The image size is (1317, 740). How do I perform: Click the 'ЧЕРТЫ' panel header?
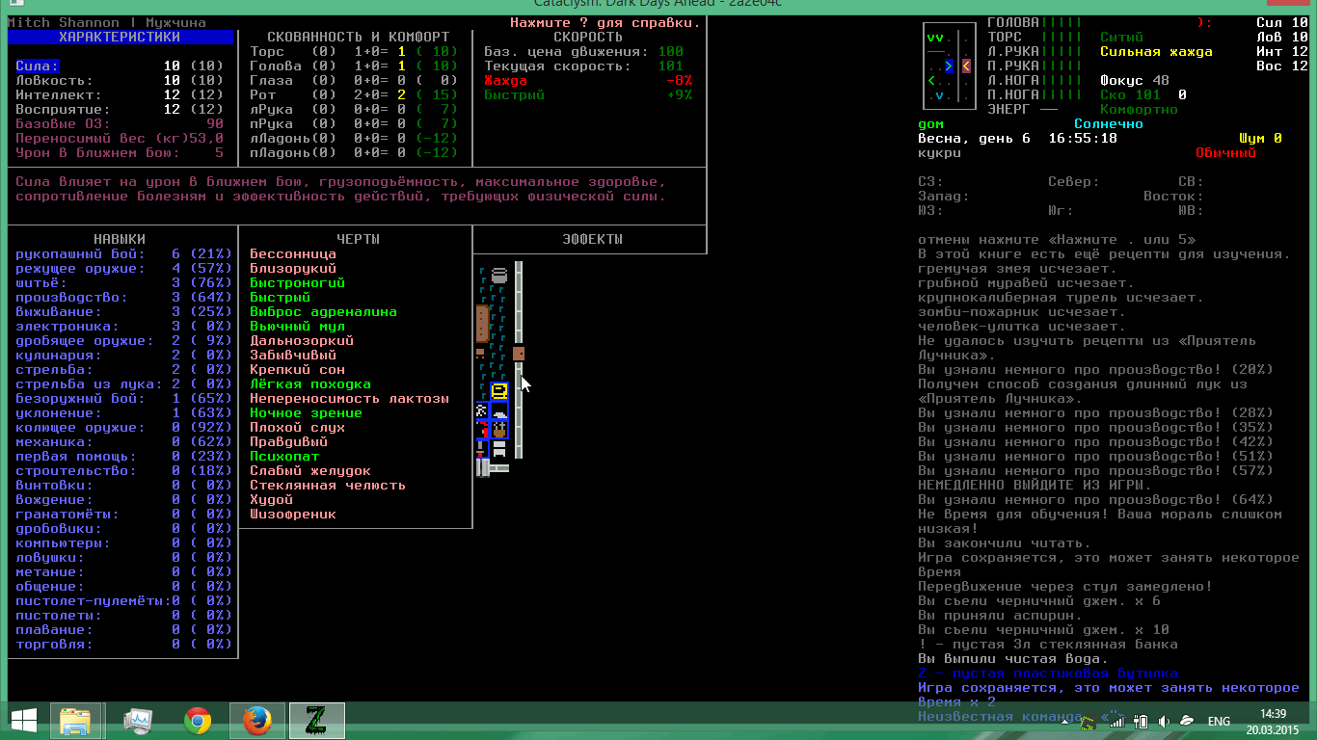pos(358,239)
